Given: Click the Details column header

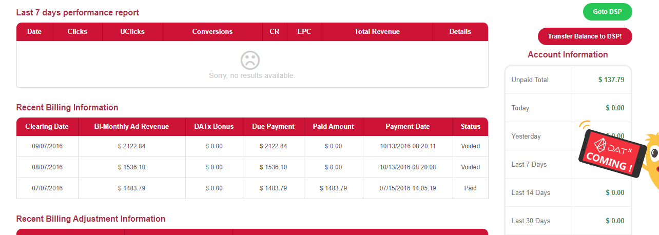Looking at the screenshot, I should pyautogui.click(x=460, y=32).
